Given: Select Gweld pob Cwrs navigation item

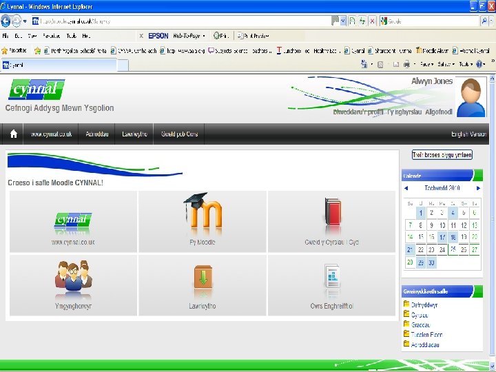Looking at the screenshot, I should coord(179,134).
